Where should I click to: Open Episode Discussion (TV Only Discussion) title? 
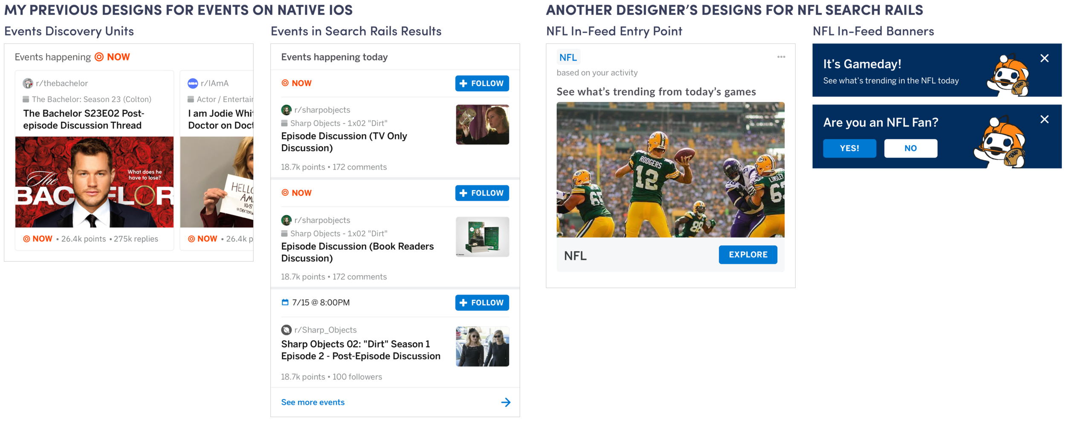(x=344, y=142)
